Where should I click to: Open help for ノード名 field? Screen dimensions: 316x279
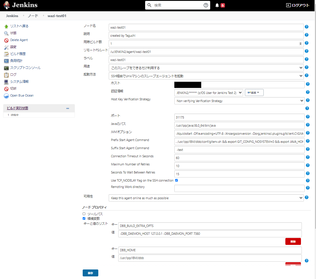tap(306, 27)
